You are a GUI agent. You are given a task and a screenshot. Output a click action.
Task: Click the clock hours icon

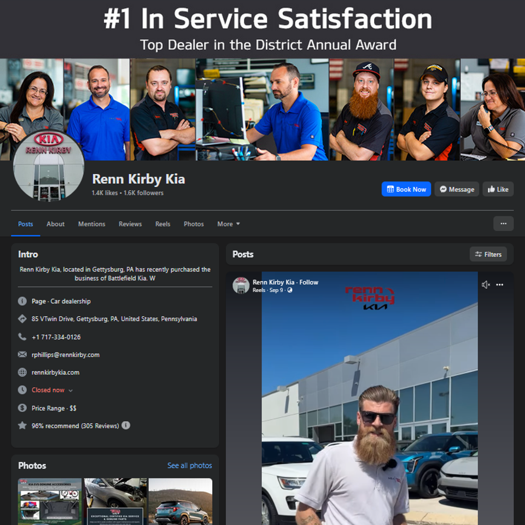coord(22,390)
